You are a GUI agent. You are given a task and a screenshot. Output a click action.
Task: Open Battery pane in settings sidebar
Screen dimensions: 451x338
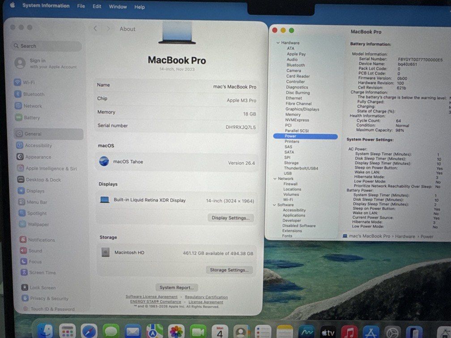(x=28, y=118)
